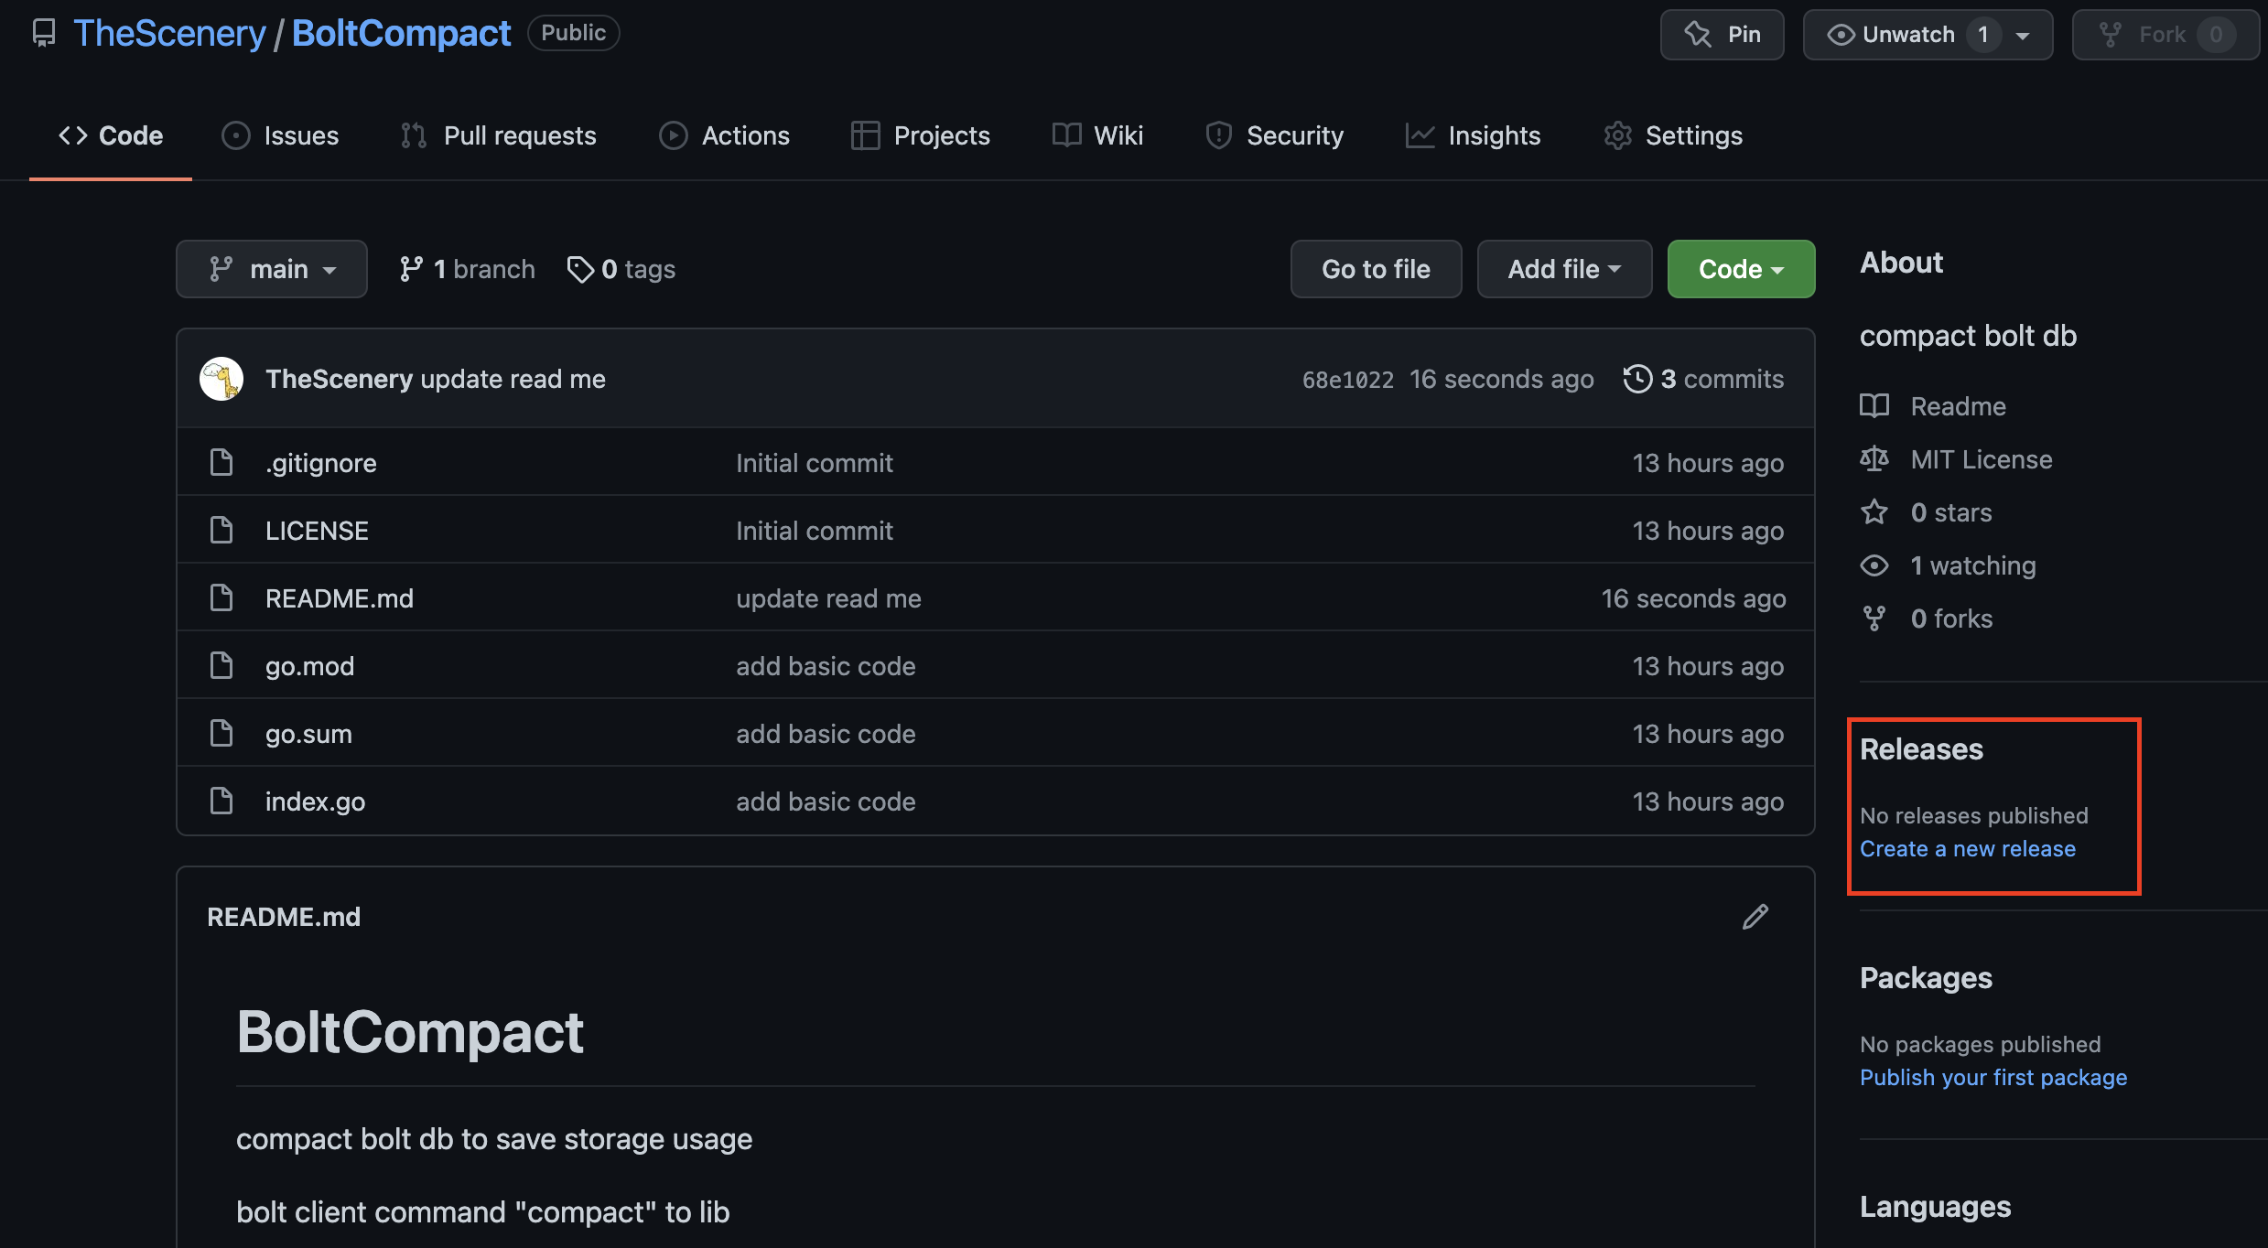Expand the Unwatch dropdown arrow
The image size is (2268, 1248).
pos(2024,36)
